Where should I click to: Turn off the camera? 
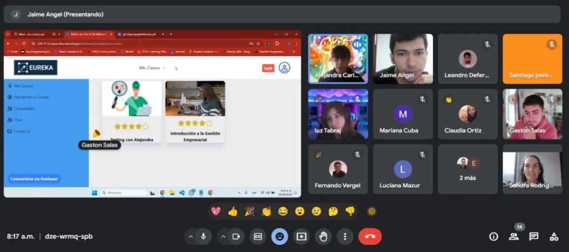point(236,236)
